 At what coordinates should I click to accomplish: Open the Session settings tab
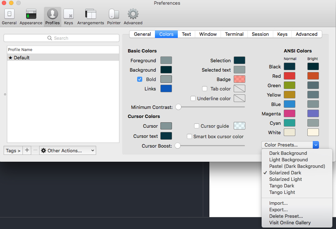coord(260,34)
